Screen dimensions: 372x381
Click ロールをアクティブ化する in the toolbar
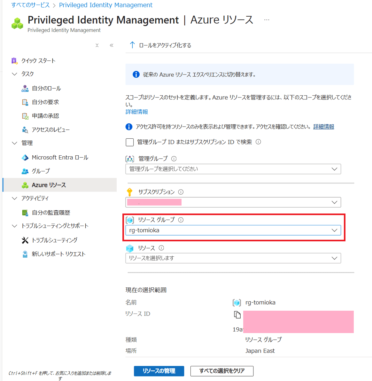[x=160, y=45]
